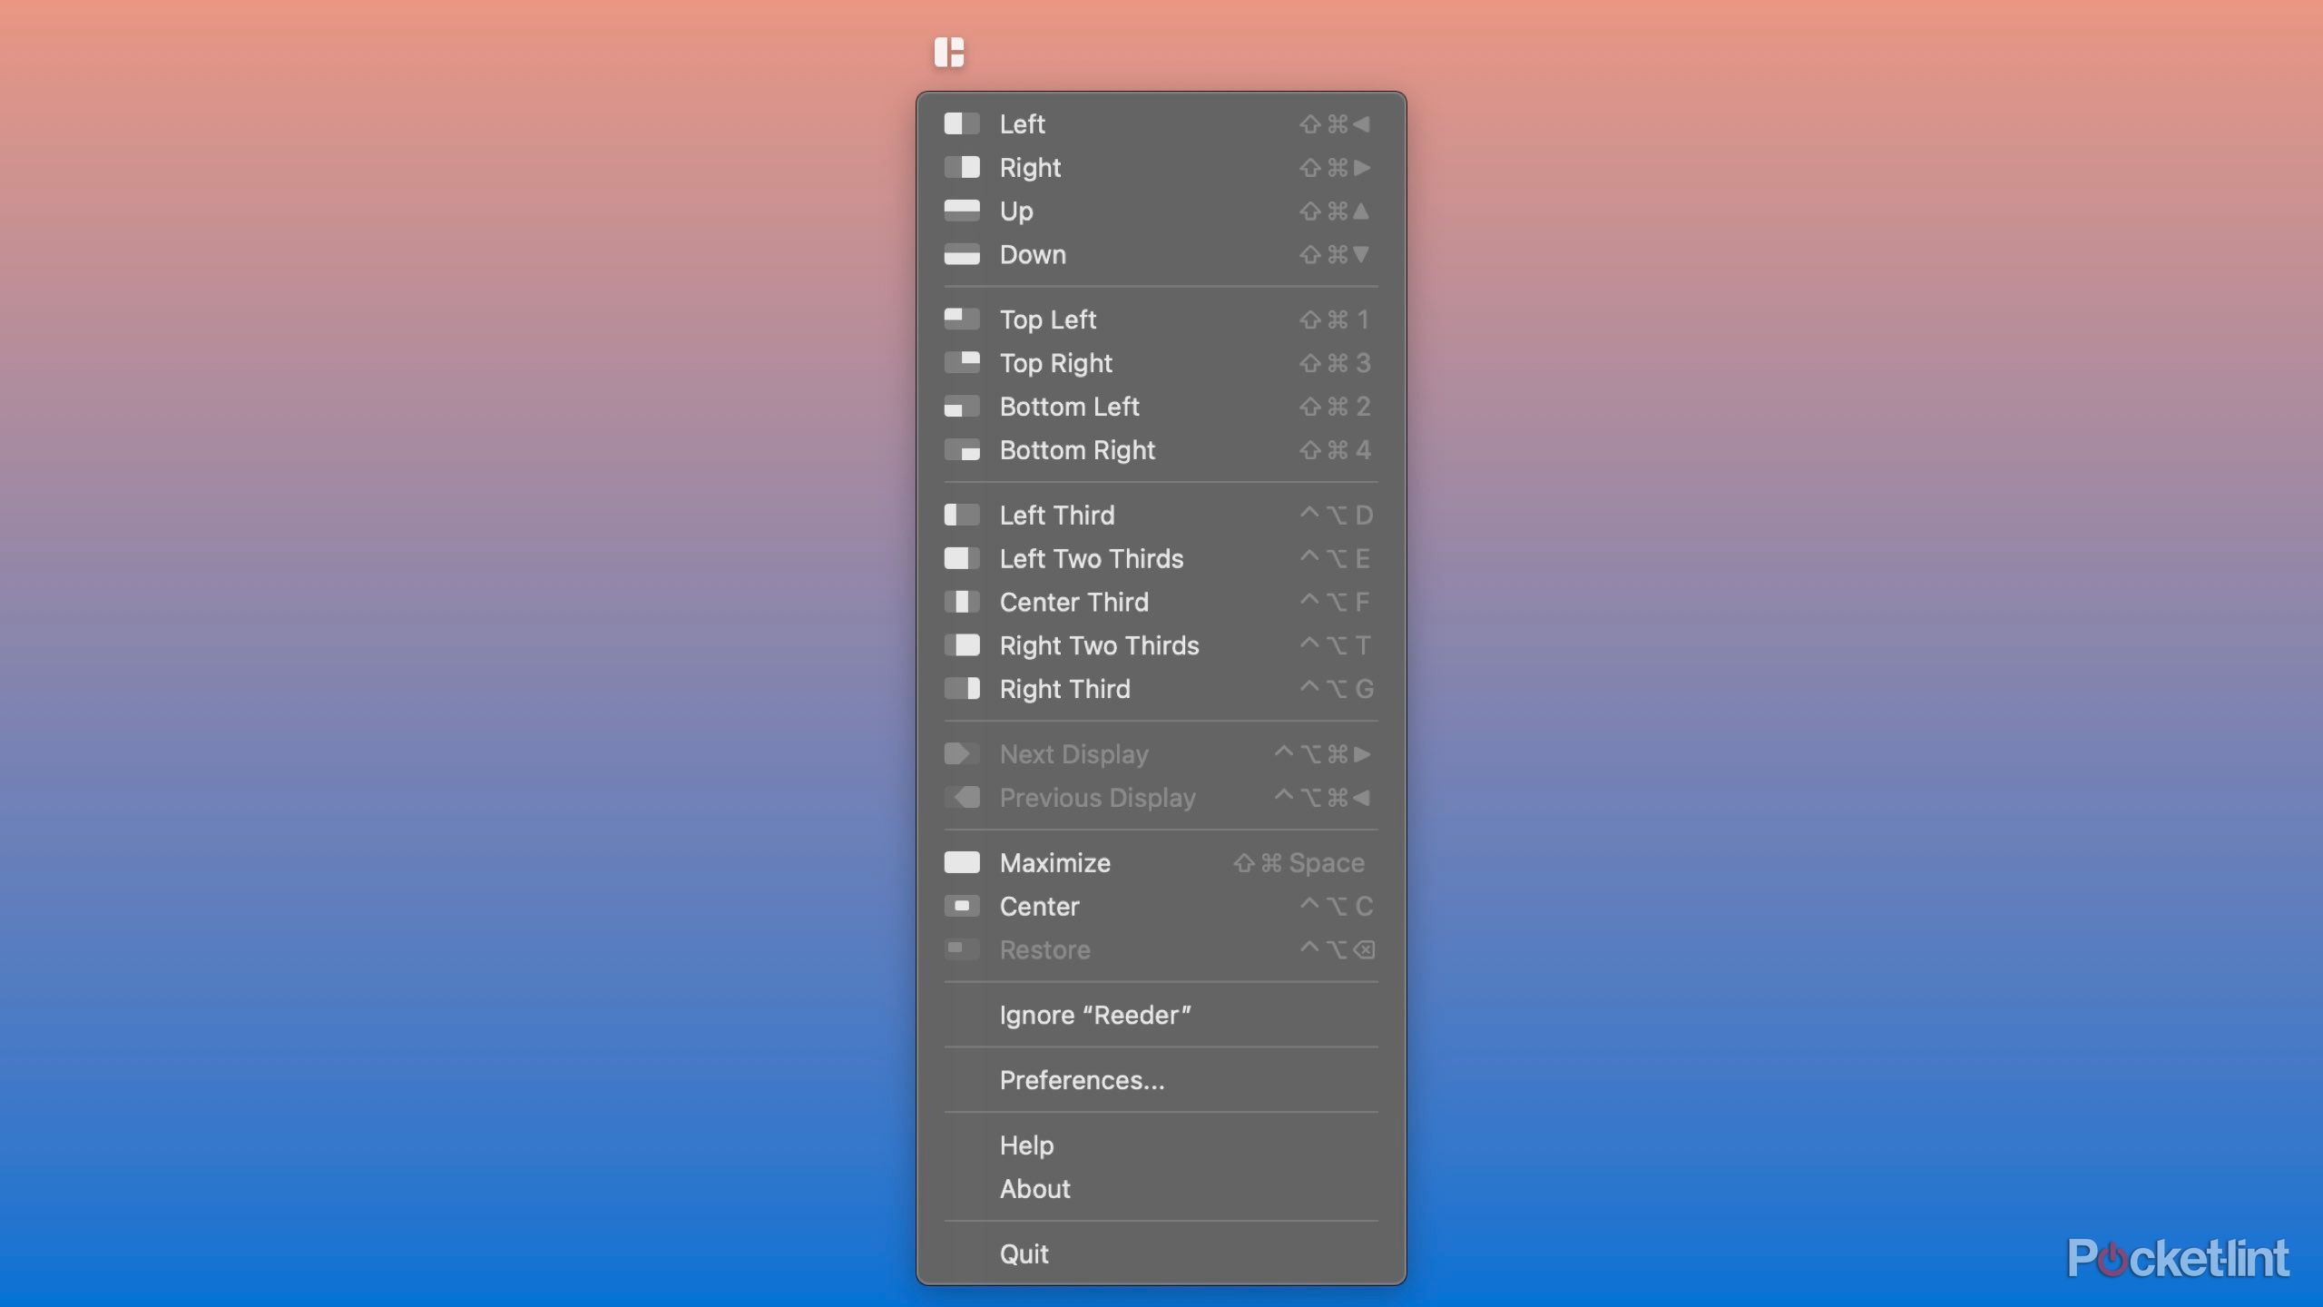Choose Ignore "Reeder"

point(1096,1015)
